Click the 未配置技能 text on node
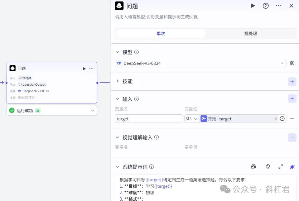This screenshot has height=201, width=299. 26,97
